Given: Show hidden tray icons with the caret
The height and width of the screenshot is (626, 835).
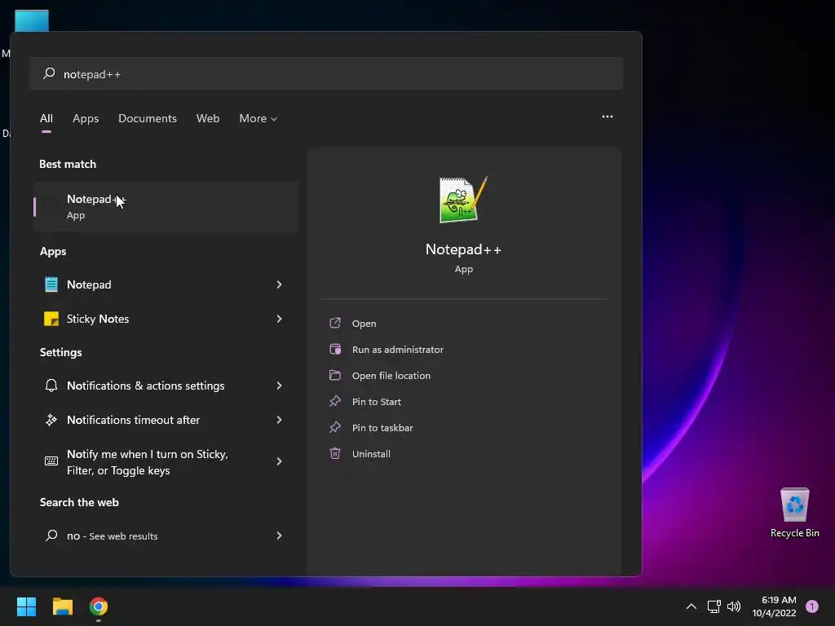Looking at the screenshot, I should (691, 606).
